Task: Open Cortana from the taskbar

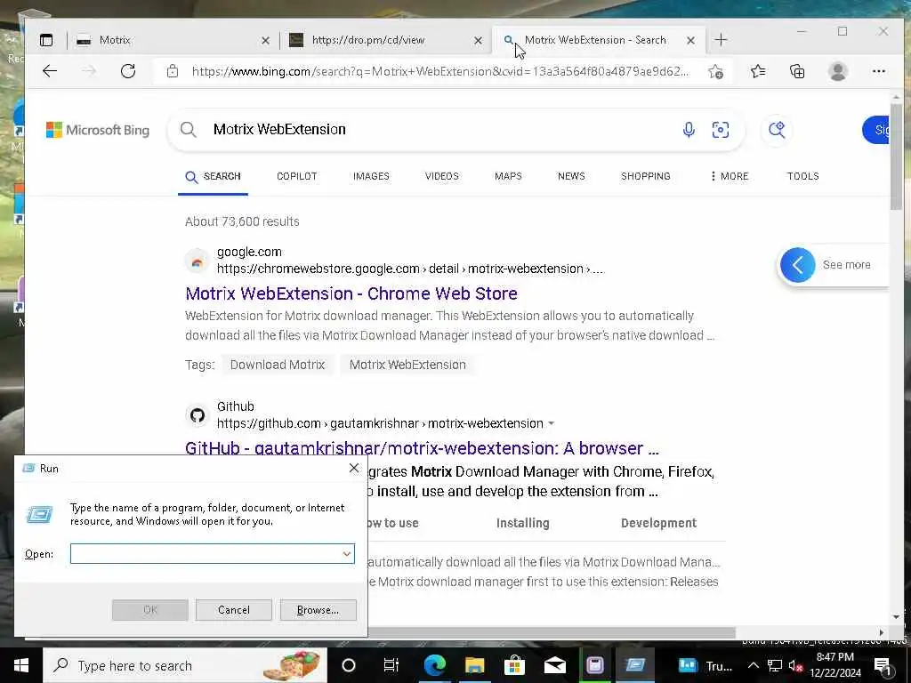Action: coord(349,665)
